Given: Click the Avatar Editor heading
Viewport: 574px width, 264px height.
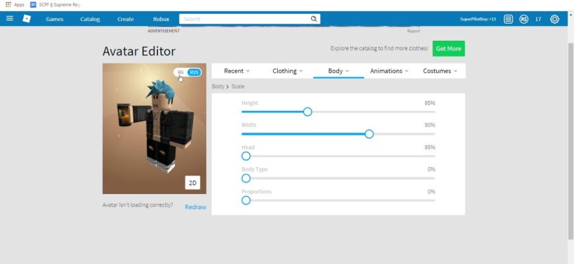Looking at the screenshot, I should (139, 51).
